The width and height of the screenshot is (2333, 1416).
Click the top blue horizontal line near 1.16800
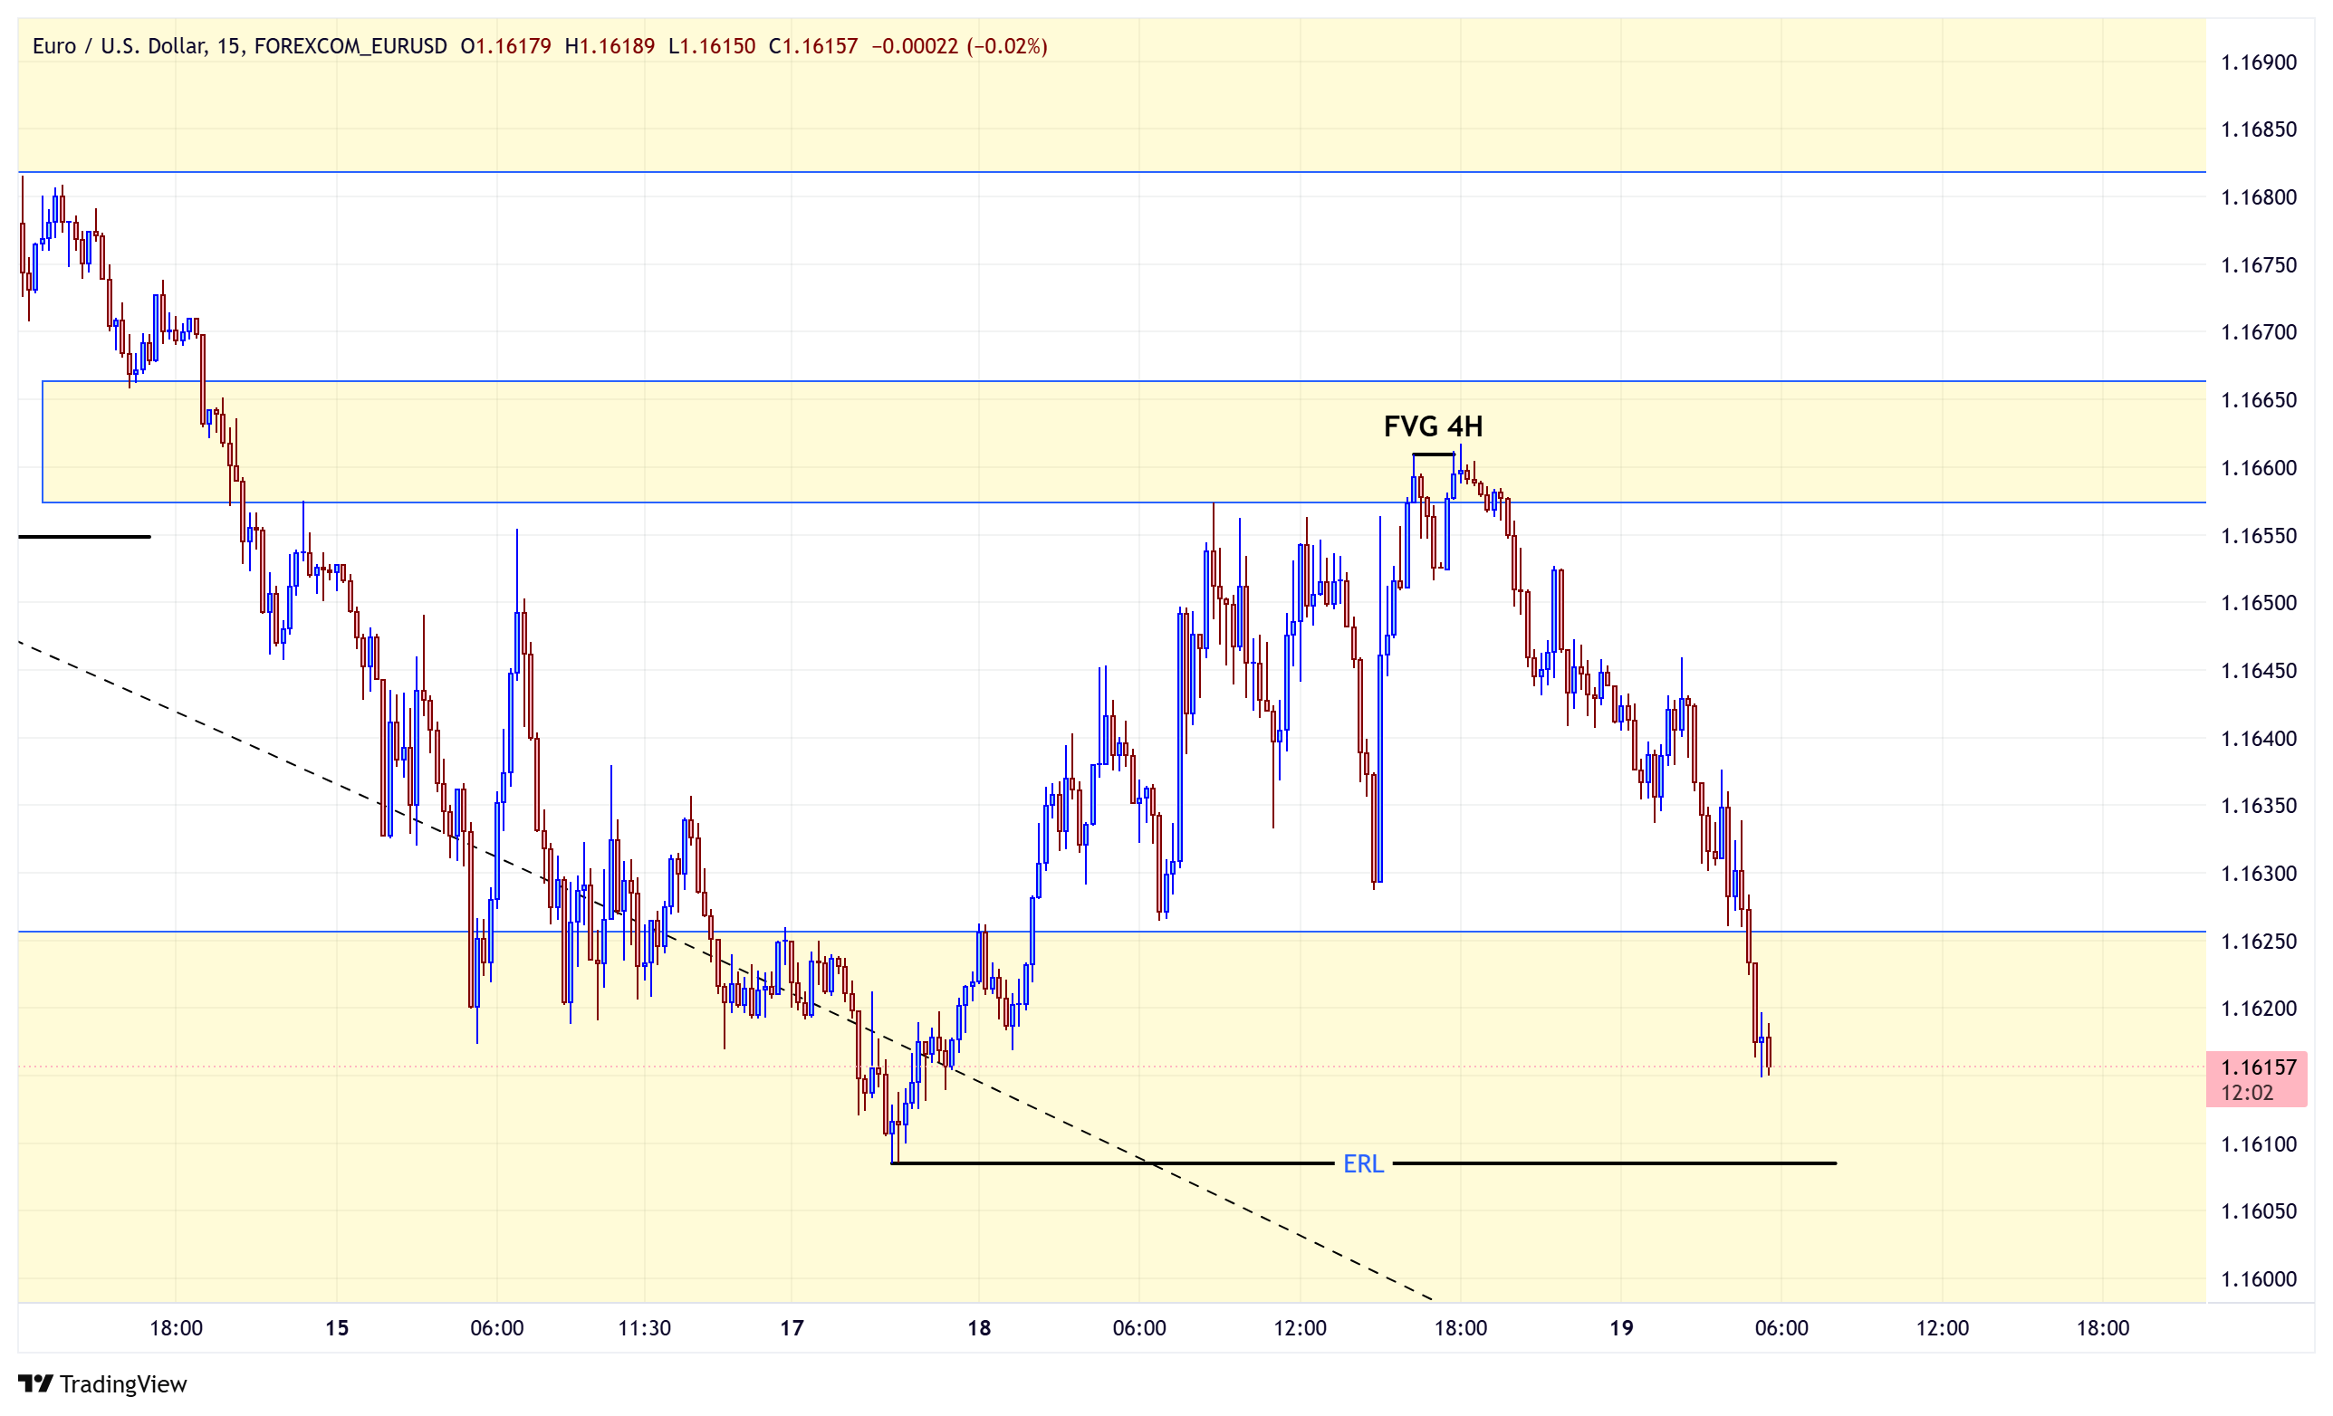1111,172
